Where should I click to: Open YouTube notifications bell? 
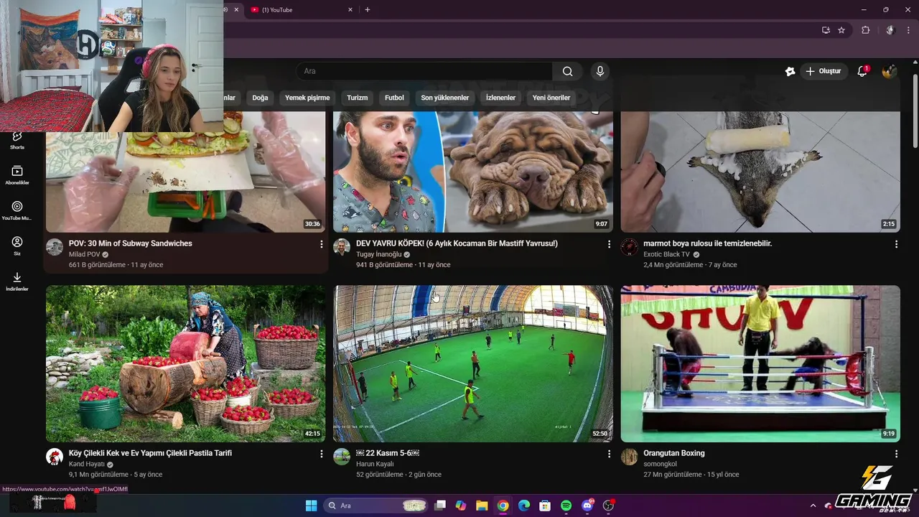862,71
